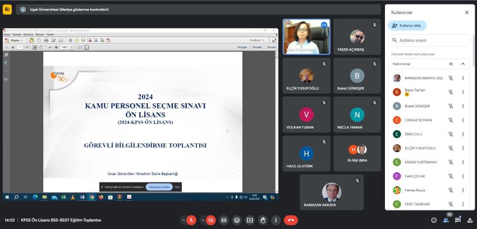This screenshot has height=229, width=477.
Task: Expand video settings arrow beside camera
Action: pos(202,220)
